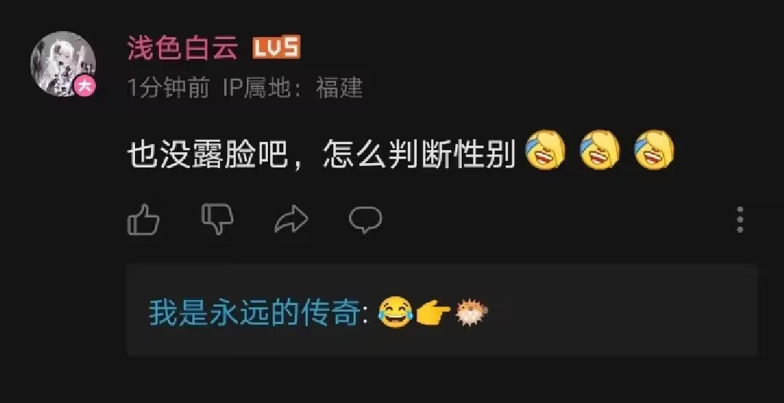Dislike the comment with thumbs-down icon
The width and height of the screenshot is (784, 403).
coord(218,219)
